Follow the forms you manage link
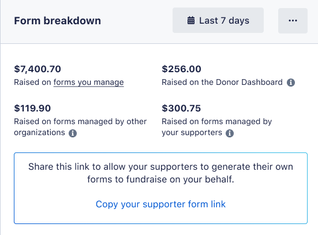The image size is (318, 235). click(x=89, y=83)
